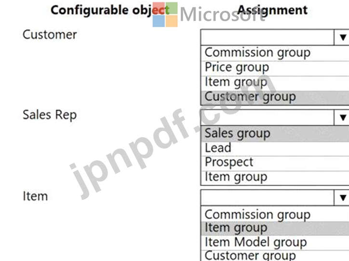Select the highlighted Customer group under Customer

[x=250, y=97]
